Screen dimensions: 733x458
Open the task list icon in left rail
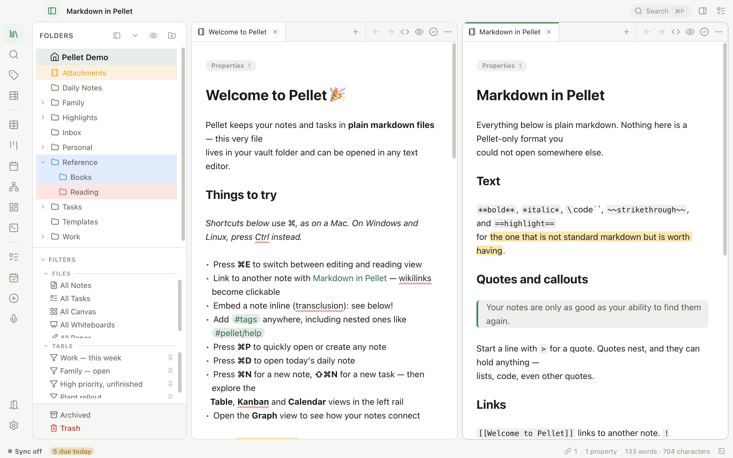click(14, 257)
